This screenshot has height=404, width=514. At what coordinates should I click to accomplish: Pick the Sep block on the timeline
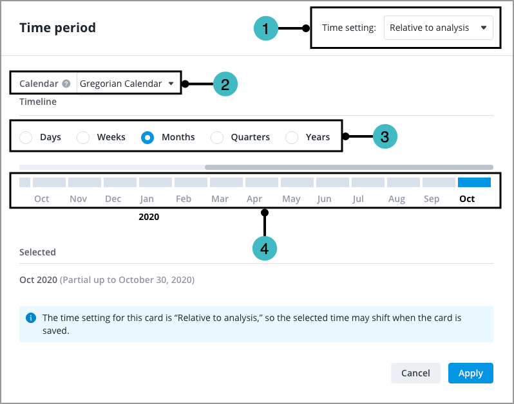point(439,182)
